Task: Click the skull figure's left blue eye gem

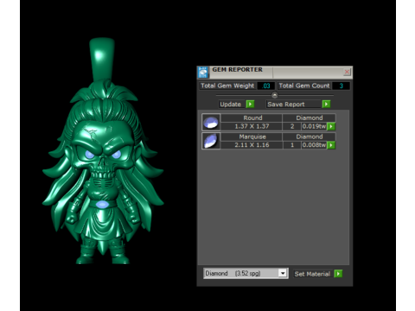Action: [89, 155]
